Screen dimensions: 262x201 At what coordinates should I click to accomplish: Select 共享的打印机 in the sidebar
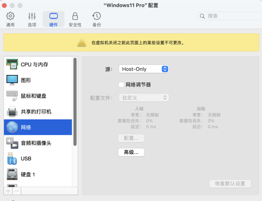pyautogui.click(x=38, y=112)
